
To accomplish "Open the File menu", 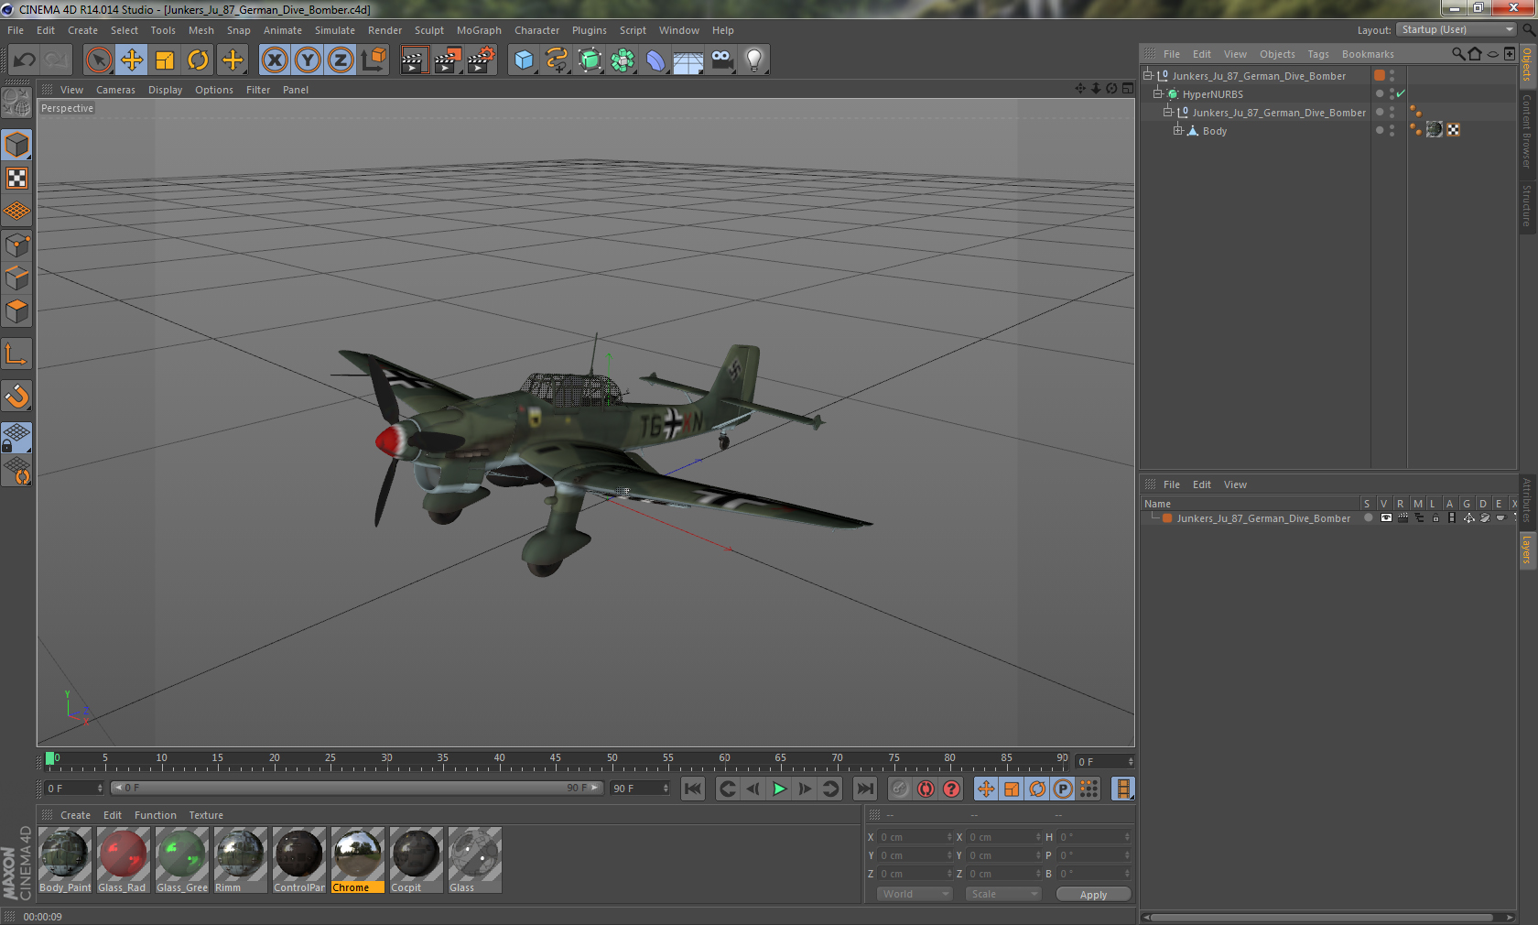I will (16, 30).
